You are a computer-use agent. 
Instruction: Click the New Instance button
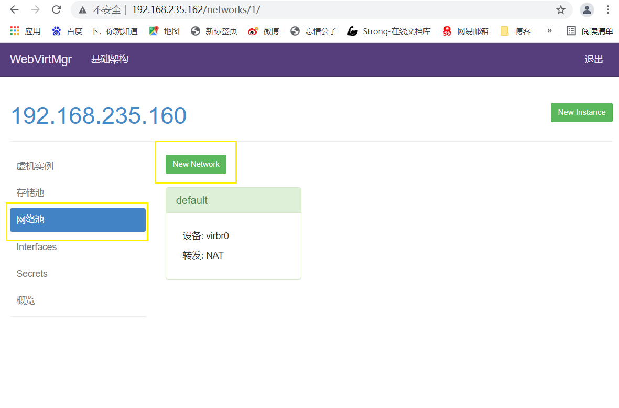point(581,112)
